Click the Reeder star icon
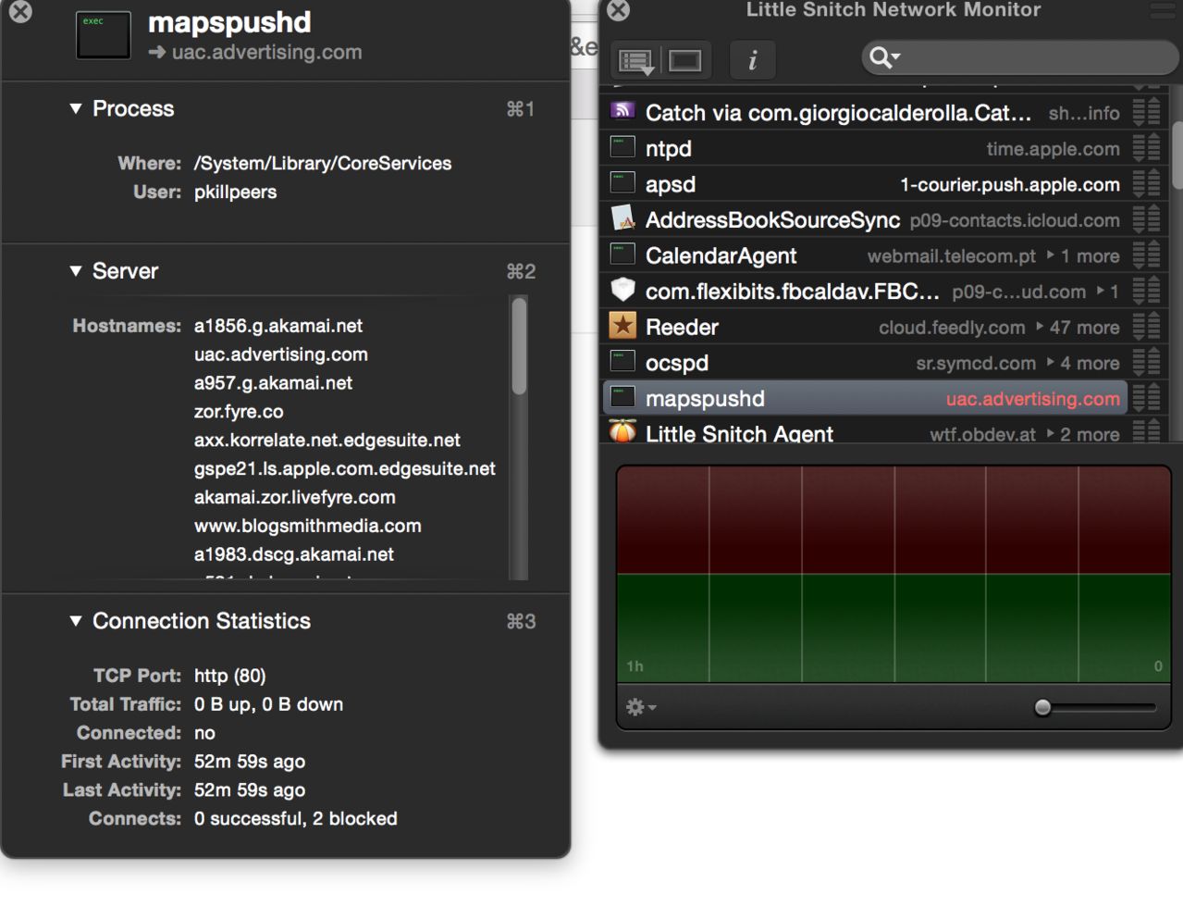Screen dimensions: 1183x907 tap(622, 326)
